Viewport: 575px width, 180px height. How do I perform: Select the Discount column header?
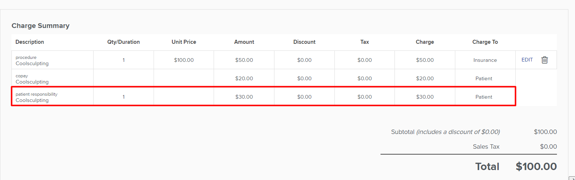[304, 42]
